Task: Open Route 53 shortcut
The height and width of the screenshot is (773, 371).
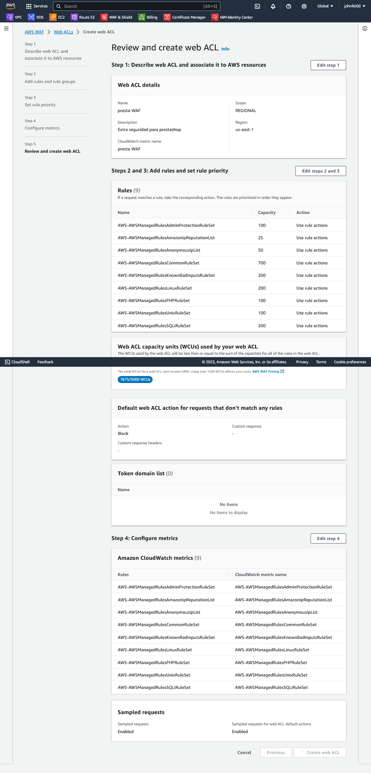Action: click(x=83, y=17)
